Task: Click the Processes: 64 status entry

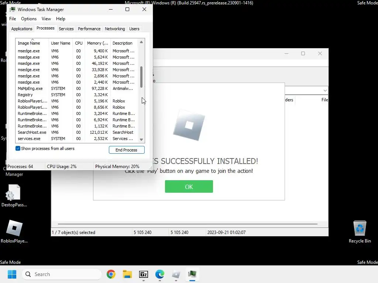Action: 20,167
